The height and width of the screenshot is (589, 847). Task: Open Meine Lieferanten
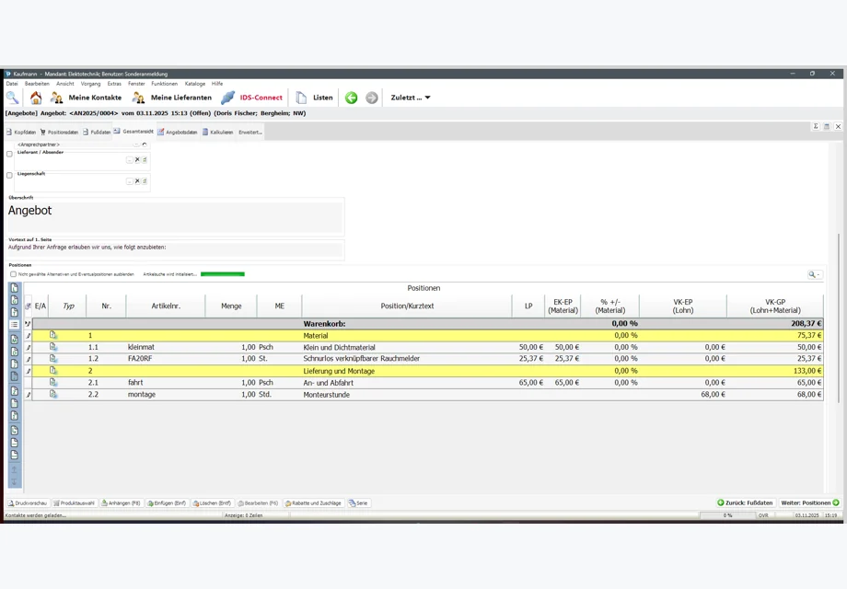click(x=172, y=98)
